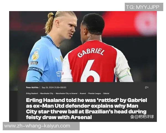The width and height of the screenshot is (166, 133).
Task: Click the GABRIEL name on the jersey
Action: point(91,53)
